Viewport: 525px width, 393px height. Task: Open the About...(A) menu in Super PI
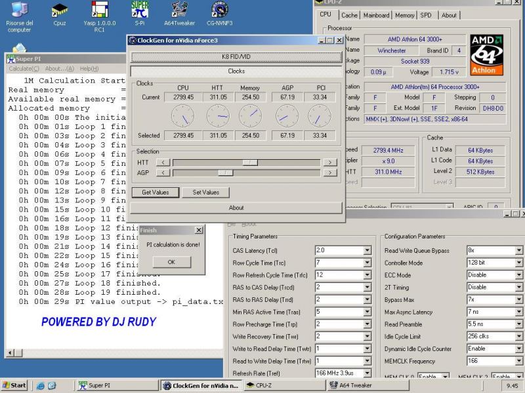coord(59,69)
